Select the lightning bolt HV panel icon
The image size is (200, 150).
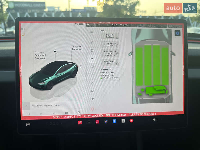(92, 58)
